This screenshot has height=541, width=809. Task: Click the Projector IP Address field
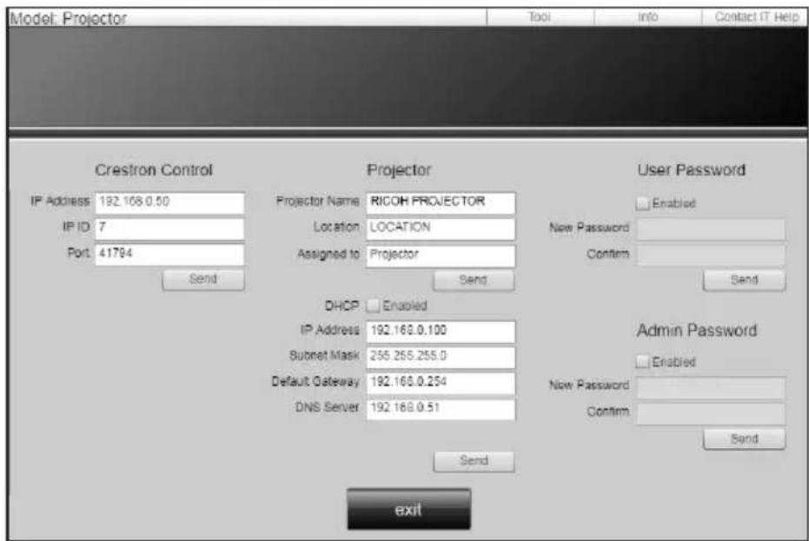(x=441, y=331)
